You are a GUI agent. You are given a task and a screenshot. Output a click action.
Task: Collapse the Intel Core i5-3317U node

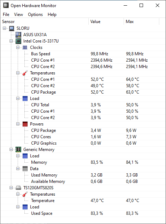tap(11, 41)
